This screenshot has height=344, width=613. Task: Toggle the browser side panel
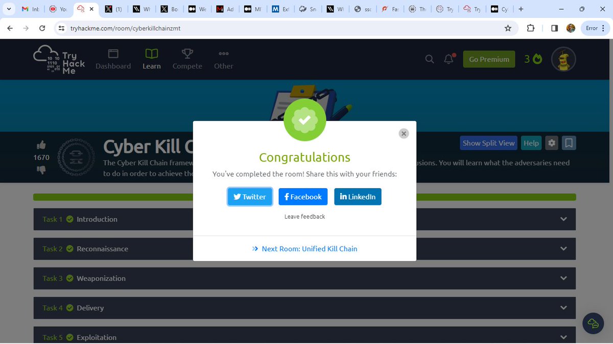click(554, 29)
